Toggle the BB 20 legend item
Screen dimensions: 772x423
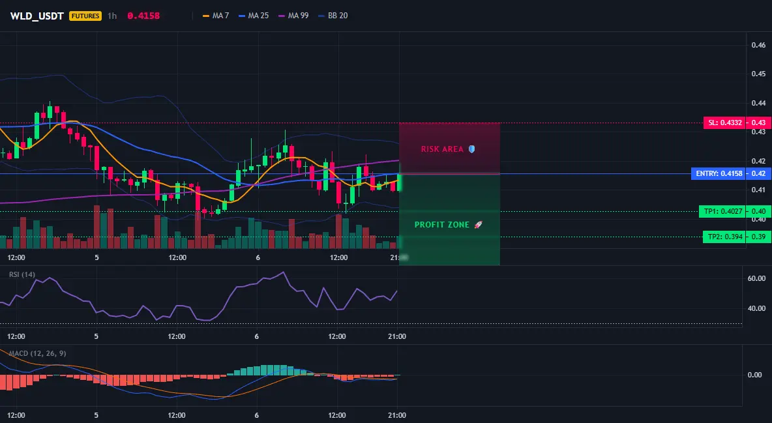333,16
